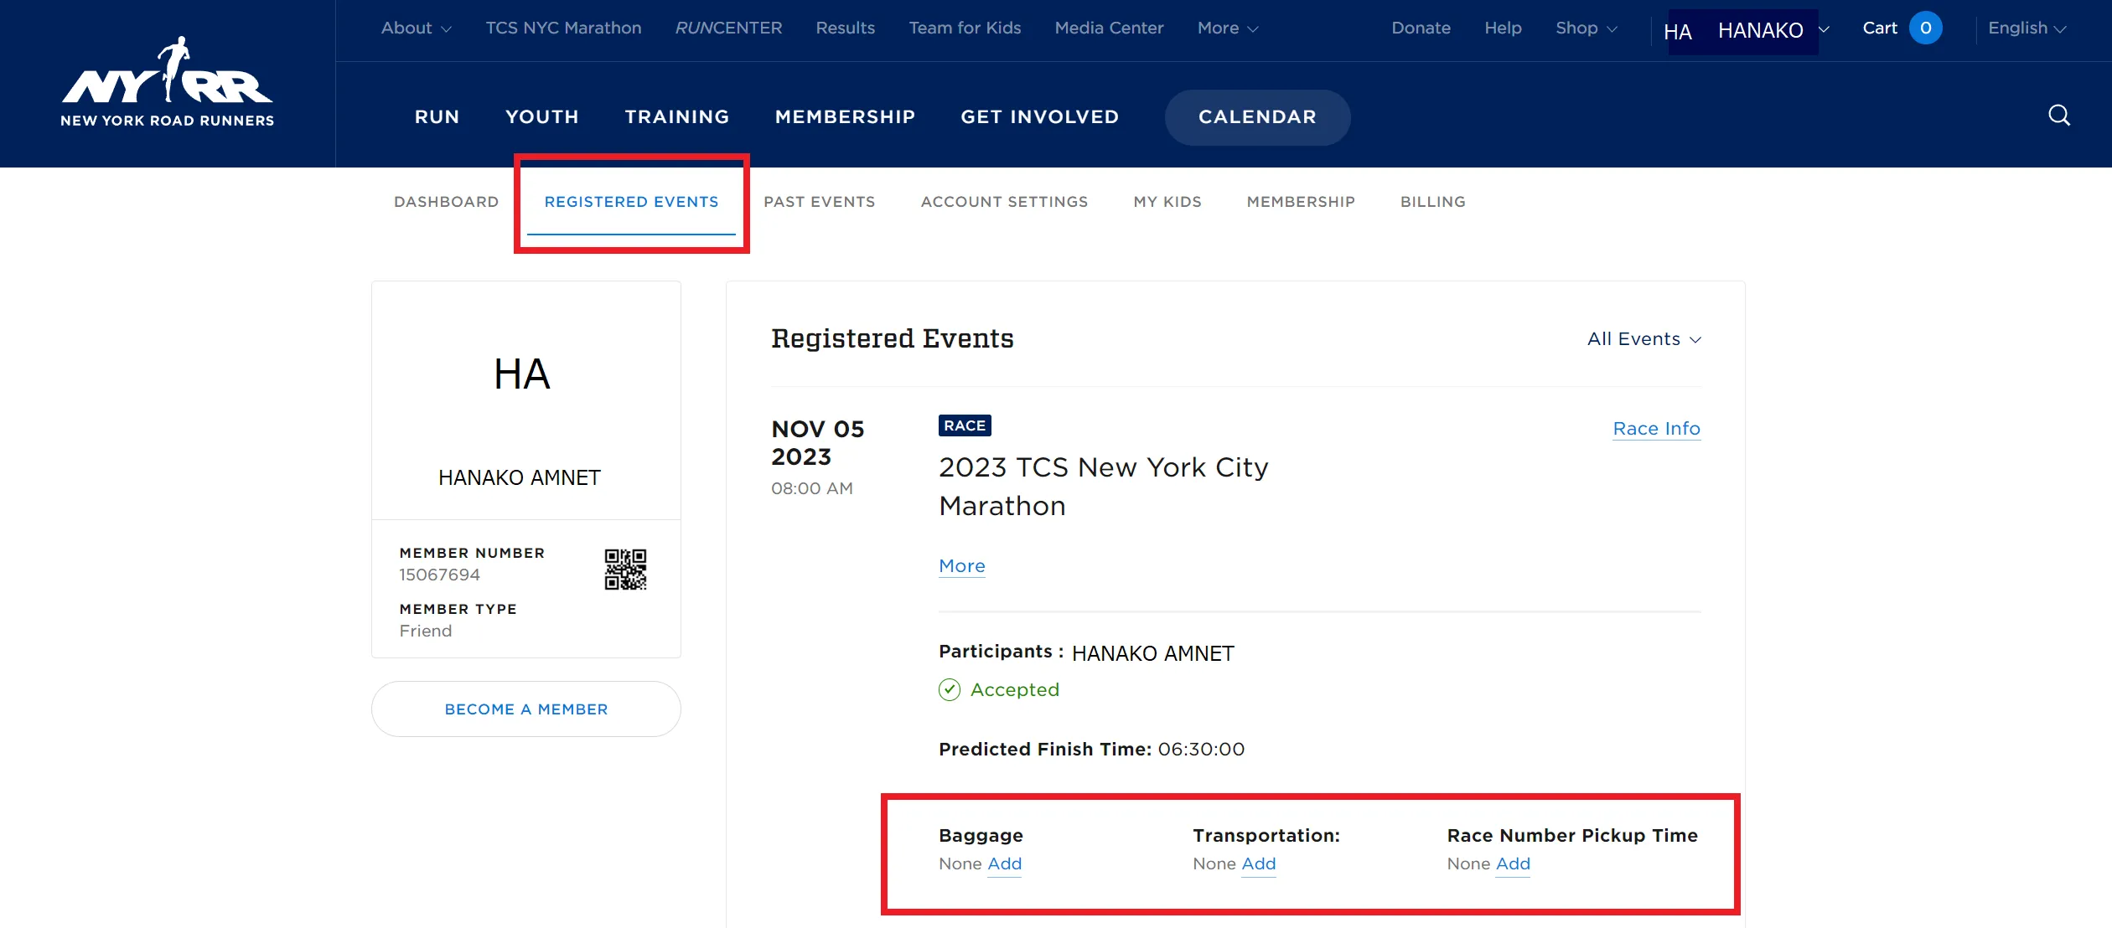Open the Results page
Viewport: 2112px width, 928px height.
tap(845, 28)
